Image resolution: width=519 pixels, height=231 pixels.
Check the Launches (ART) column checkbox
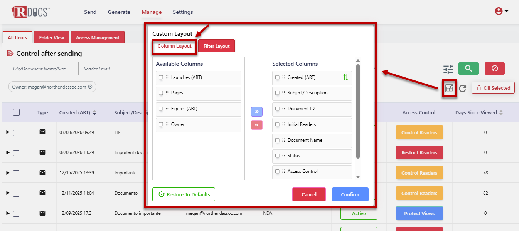pyautogui.click(x=161, y=77)
